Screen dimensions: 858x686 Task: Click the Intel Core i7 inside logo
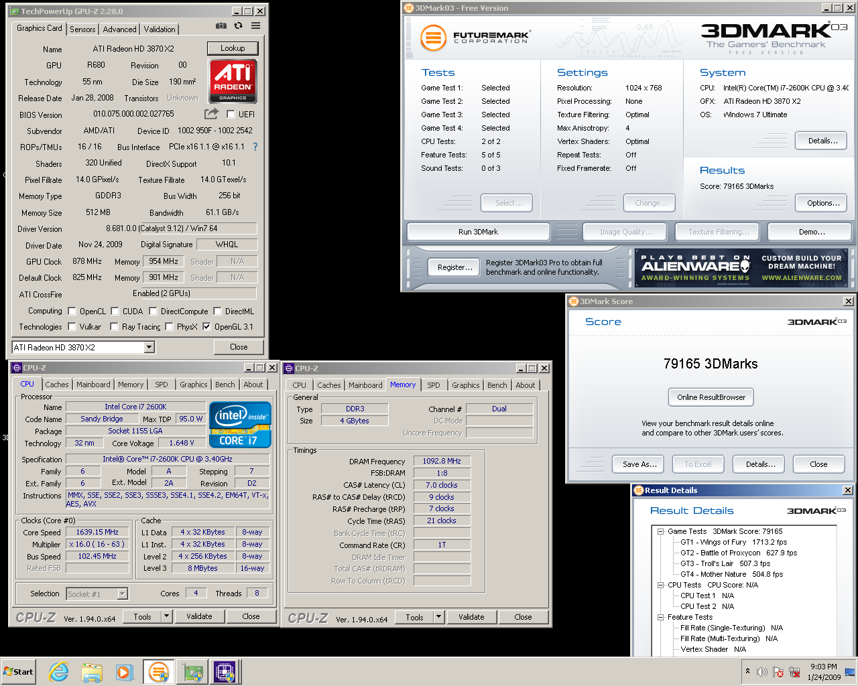[x=240, y=424]
